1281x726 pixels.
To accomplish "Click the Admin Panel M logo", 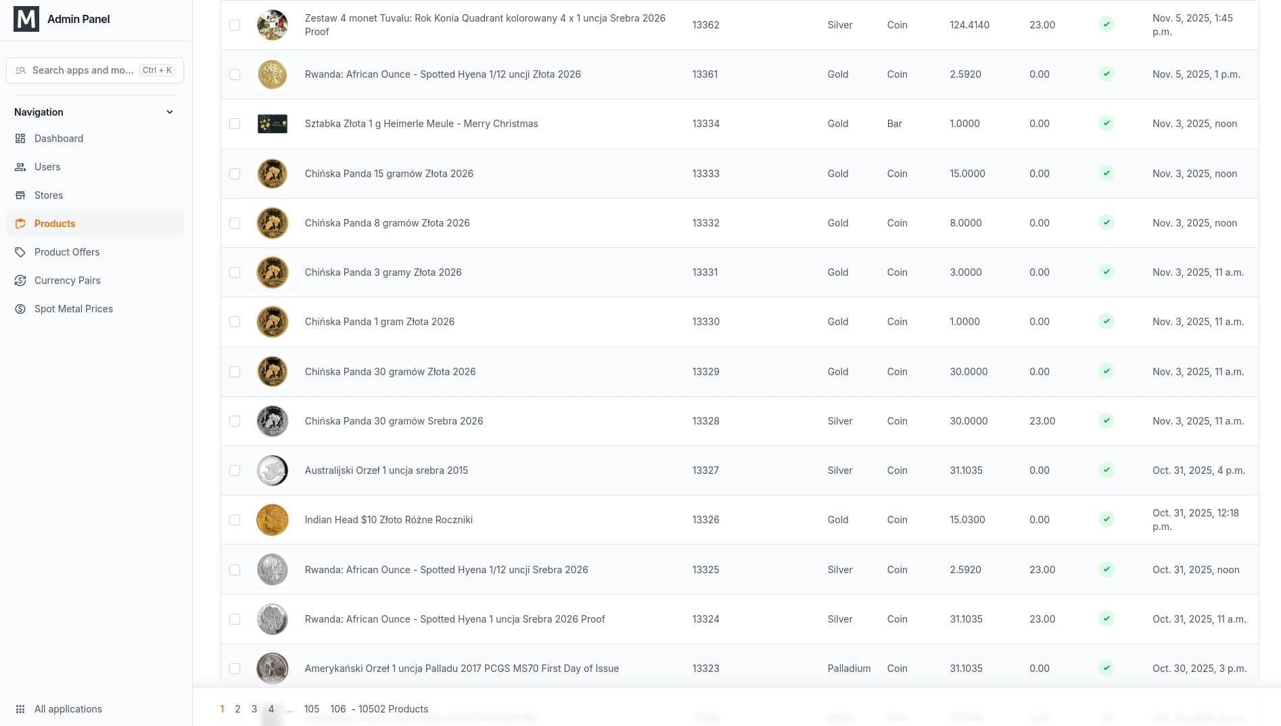I will (x=26, y=19).
